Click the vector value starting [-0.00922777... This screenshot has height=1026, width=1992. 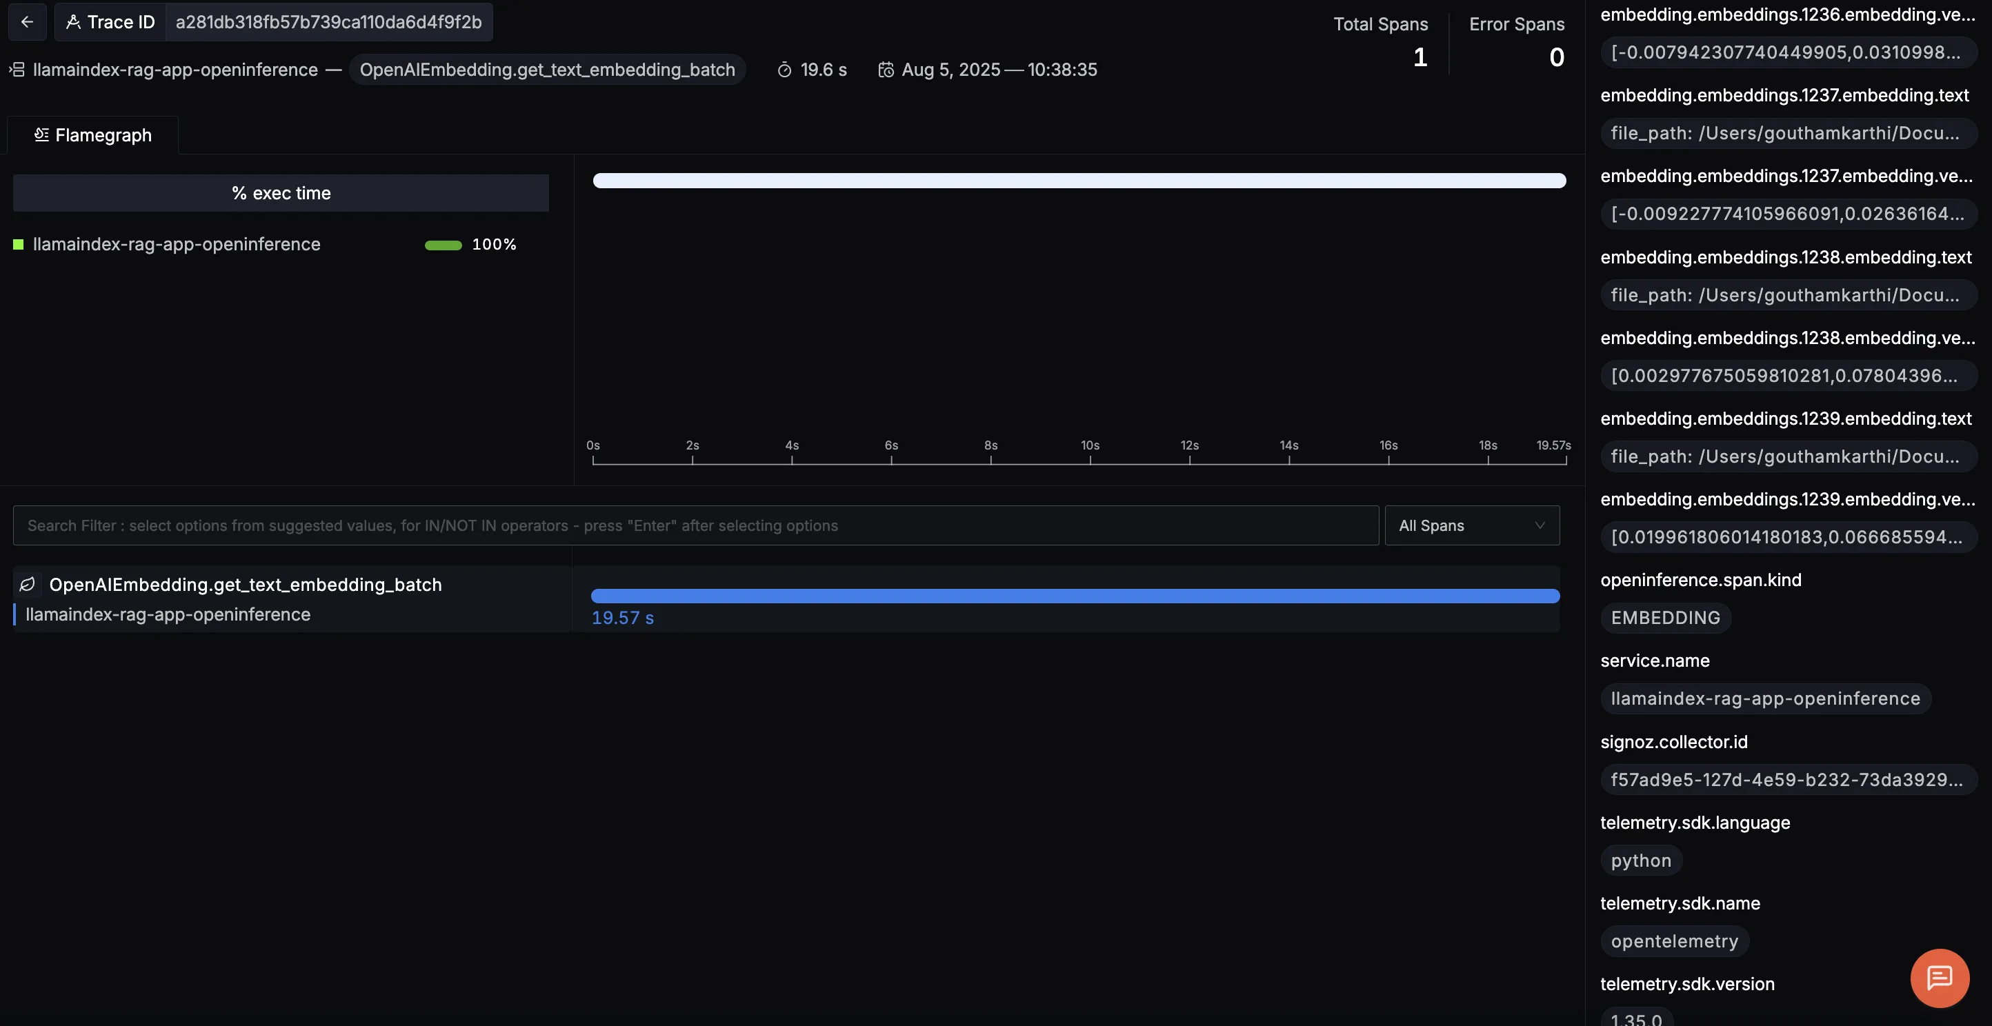pyautogui.click(x=1788, y=213)
